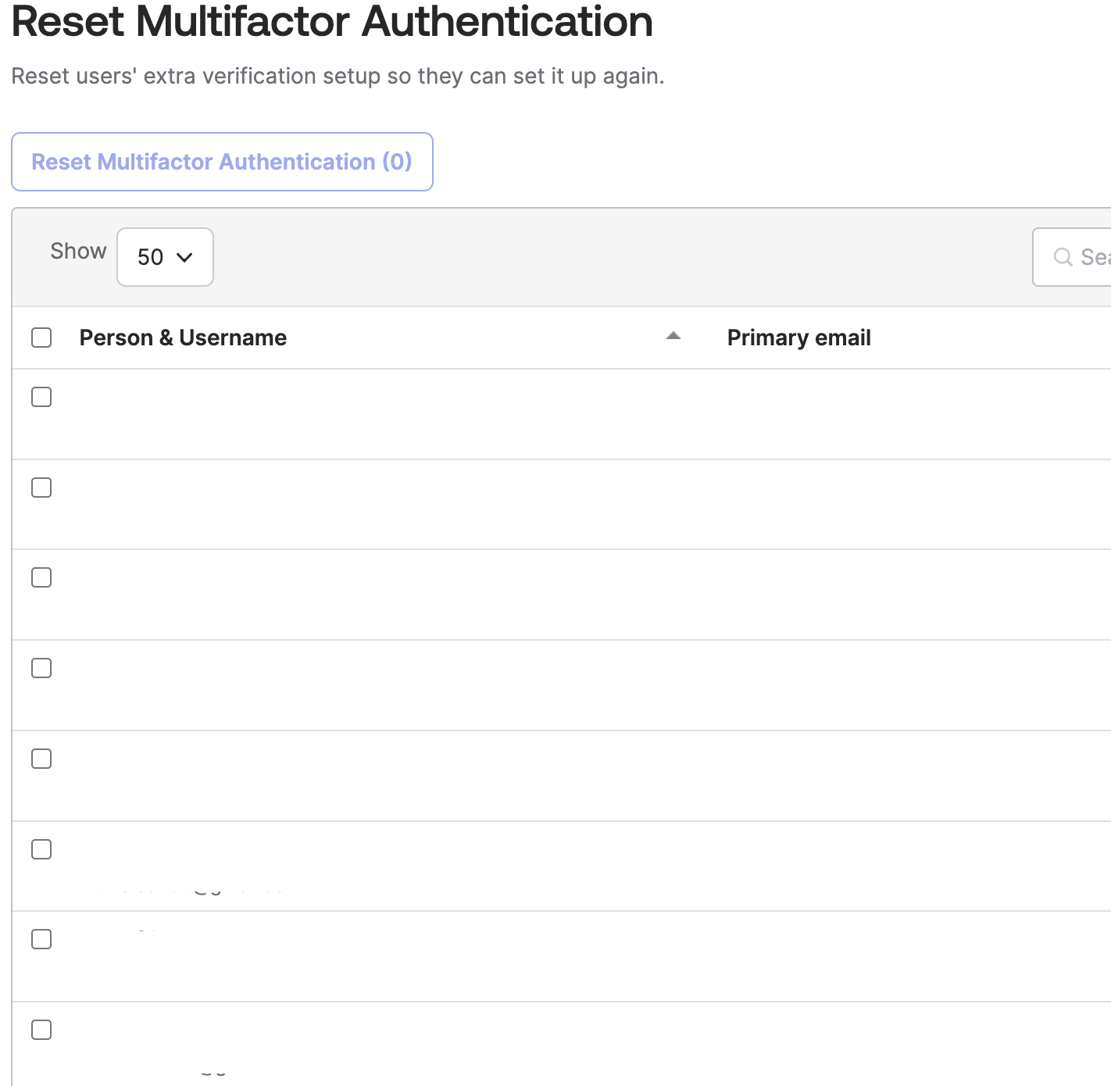Click the search magnifier icon

(1063, 257)
